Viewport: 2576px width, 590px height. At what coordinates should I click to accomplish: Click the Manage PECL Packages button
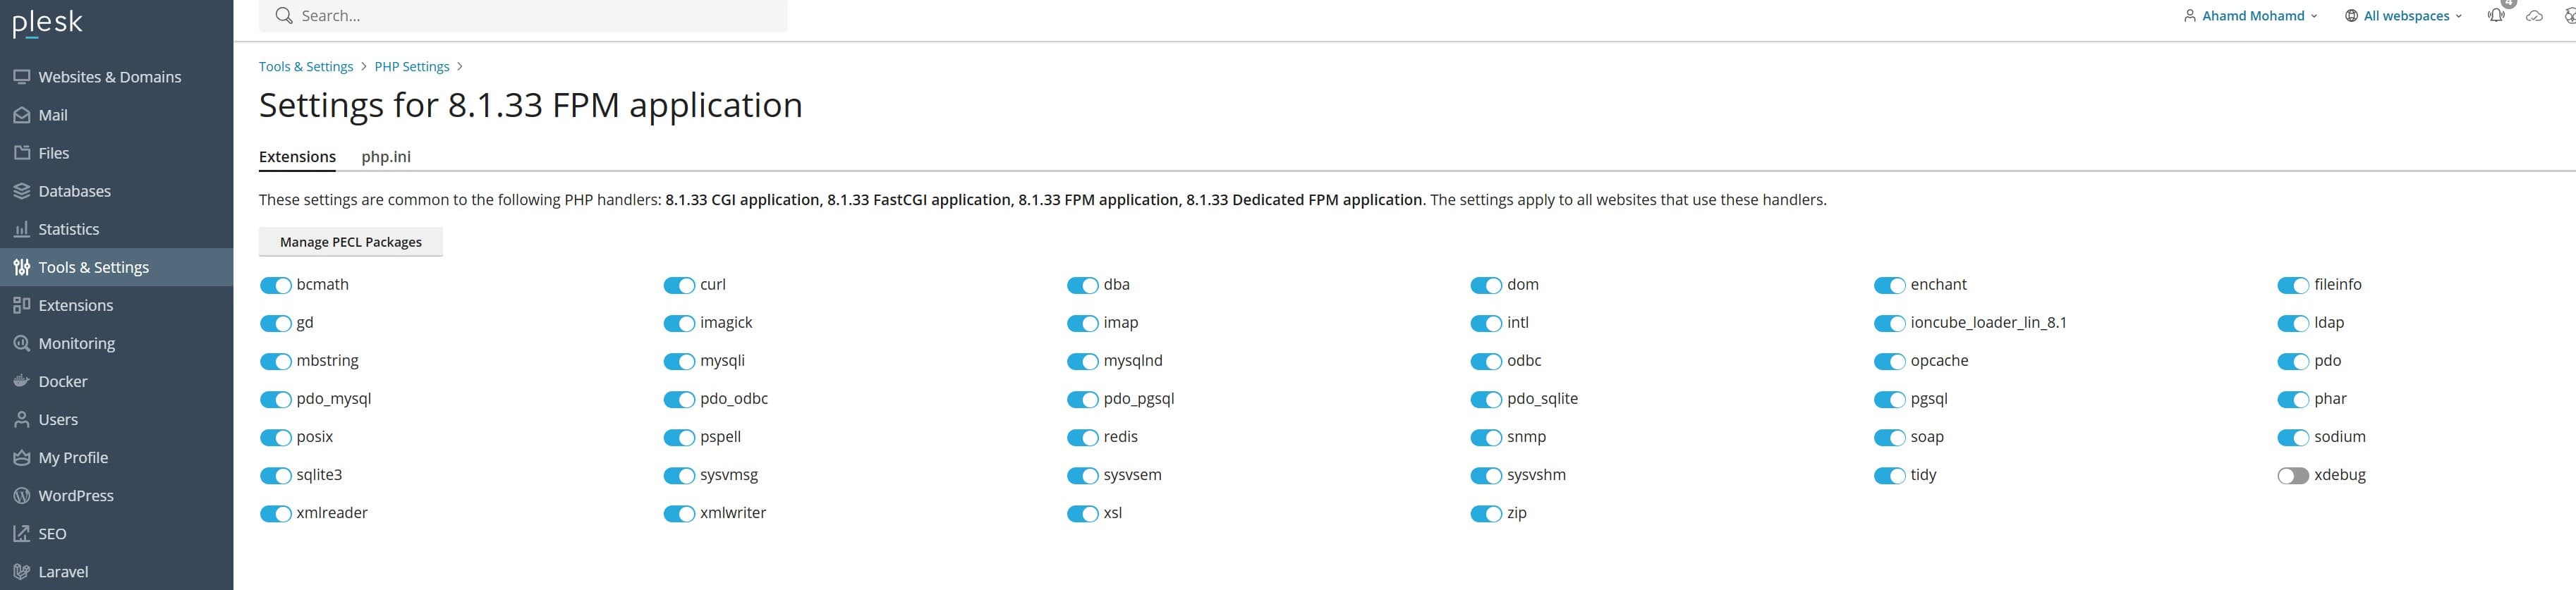pos(350,242)
